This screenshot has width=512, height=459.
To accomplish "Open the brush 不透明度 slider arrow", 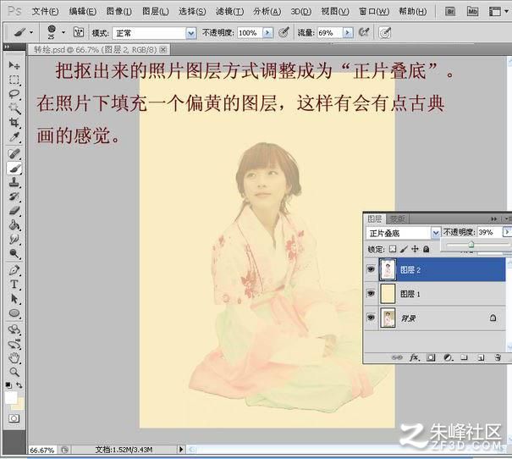I will (267, 33).
